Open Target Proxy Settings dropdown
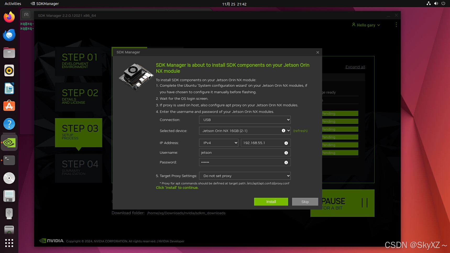This screenshot has width=450, height=253. [x=245, y=176]
